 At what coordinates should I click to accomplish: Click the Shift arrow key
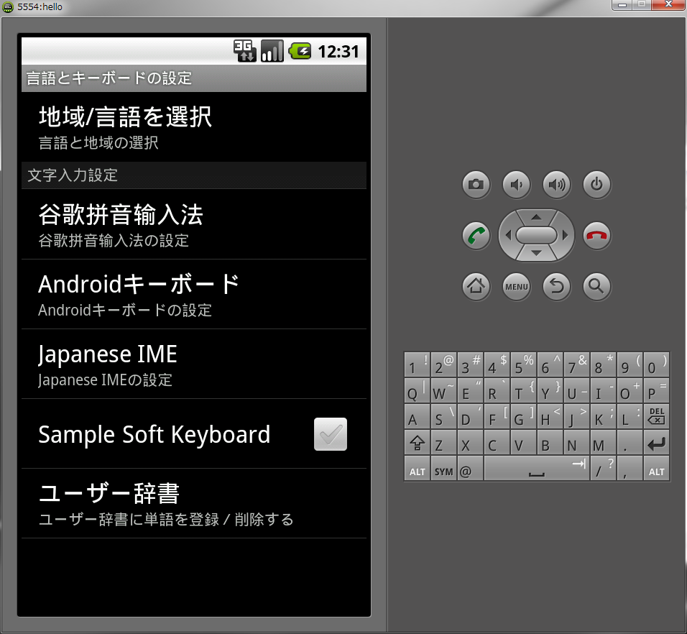tap(417, 442)
